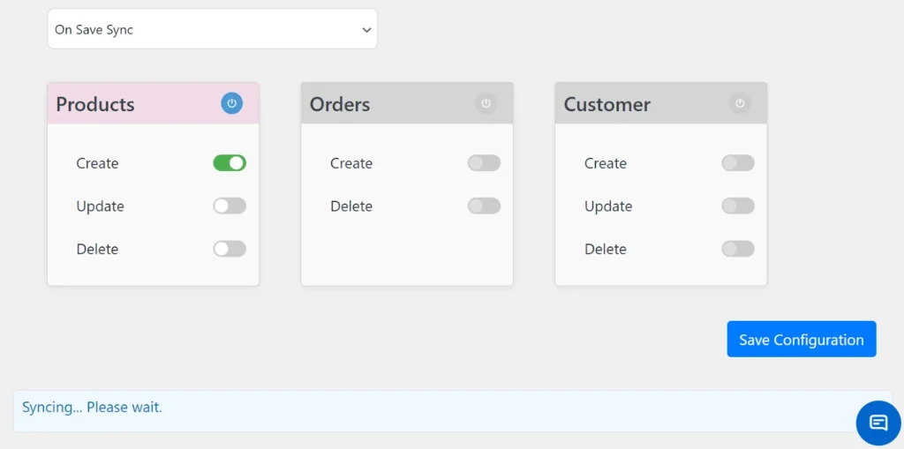Click the dropdown chevron arrow
The width and height of the screenshot is (904, 449).
(367, 30)
